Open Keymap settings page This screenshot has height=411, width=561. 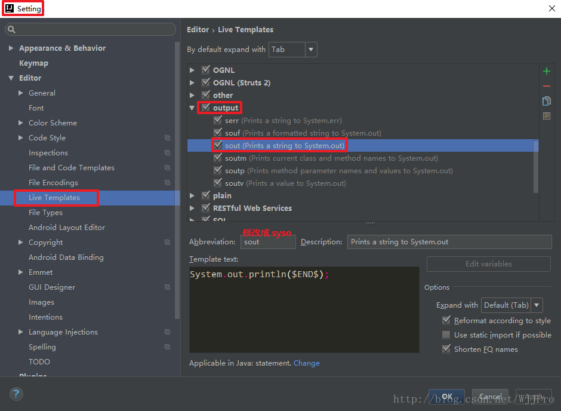coord(33,63)
